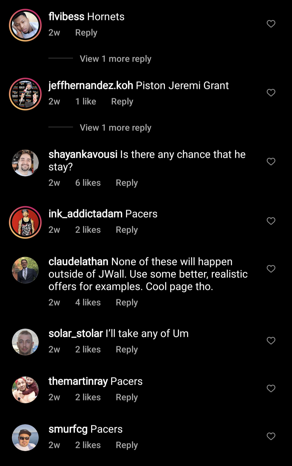View the 4 likes on claudelathan's comment
Viewport: 292px width, 466px height.
tap(88, 303)
